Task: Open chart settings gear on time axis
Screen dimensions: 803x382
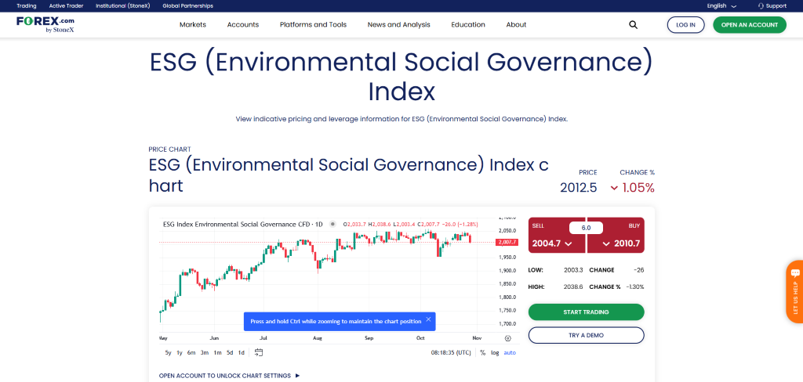Action: click(x=507, y=338)
